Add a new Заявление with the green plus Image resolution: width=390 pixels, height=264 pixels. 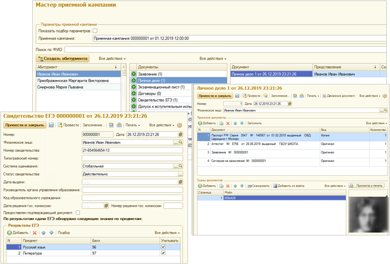134,74
